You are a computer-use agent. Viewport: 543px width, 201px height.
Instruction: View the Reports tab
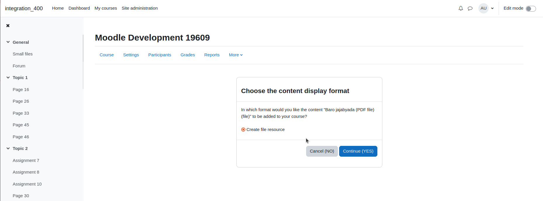tap(212, 55)
